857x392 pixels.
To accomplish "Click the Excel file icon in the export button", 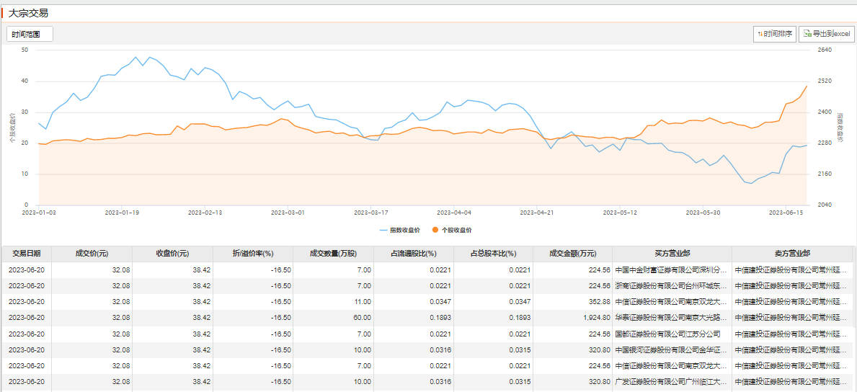I will [807, 34].
